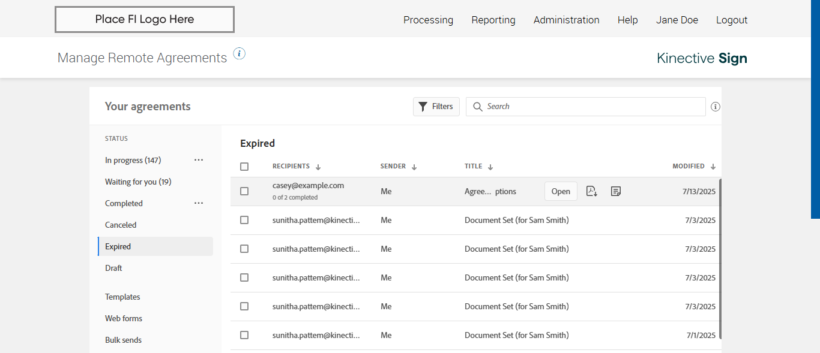Image resolution: width=820 pixels, height=353 pixels.
Task: Download PDF of the casey@example.com agreement
Action: tap(591, 191)
